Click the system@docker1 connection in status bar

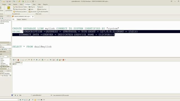click(x=37, y=95)
